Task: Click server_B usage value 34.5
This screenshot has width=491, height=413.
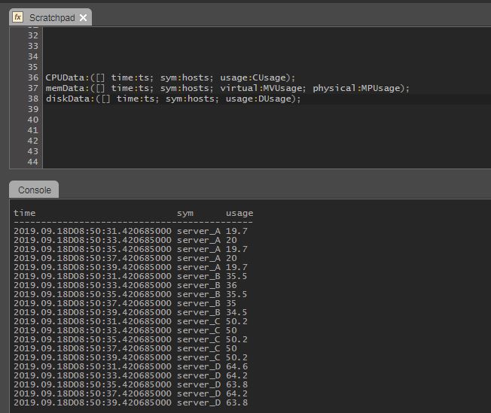Action: click(236, 312)
